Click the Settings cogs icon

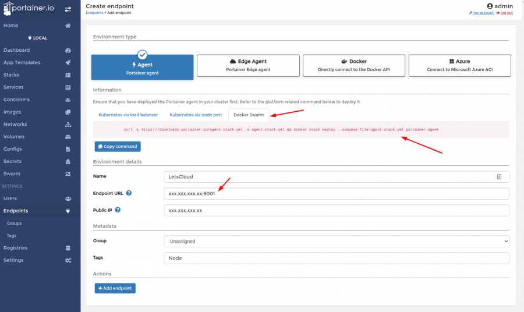pos(68,261)
